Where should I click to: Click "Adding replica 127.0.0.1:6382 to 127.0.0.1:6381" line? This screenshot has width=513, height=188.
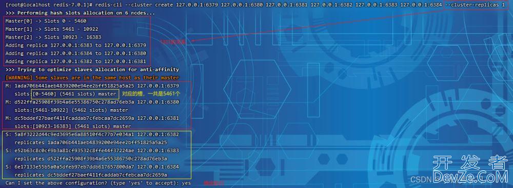click(76, 61)
